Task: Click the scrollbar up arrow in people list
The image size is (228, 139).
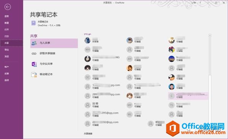Action: click(210, 35)
